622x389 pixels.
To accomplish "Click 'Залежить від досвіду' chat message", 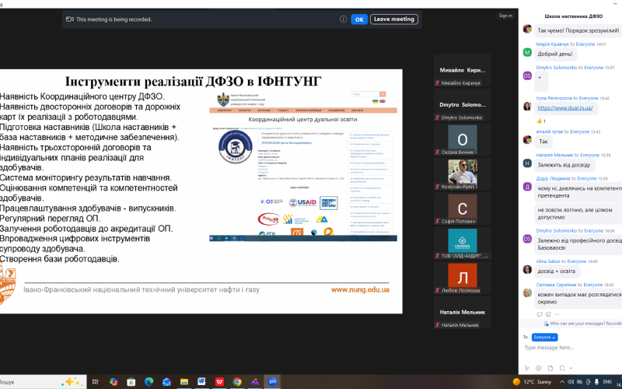I will pos(564,165).
